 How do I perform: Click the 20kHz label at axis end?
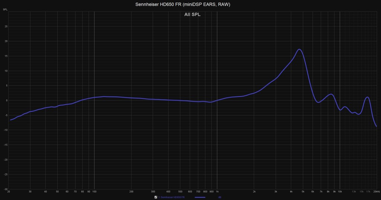pyautogui.click(x=376, y=191)
